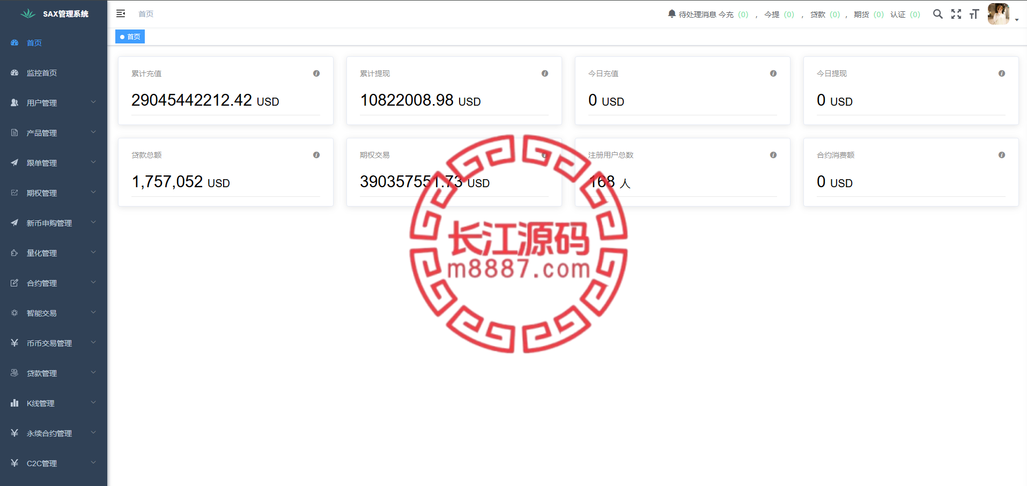This screenshot has width=1027, height=486.
Task: Toggle the sidebar collapse hamburger icon
Action: coord(121,13)
